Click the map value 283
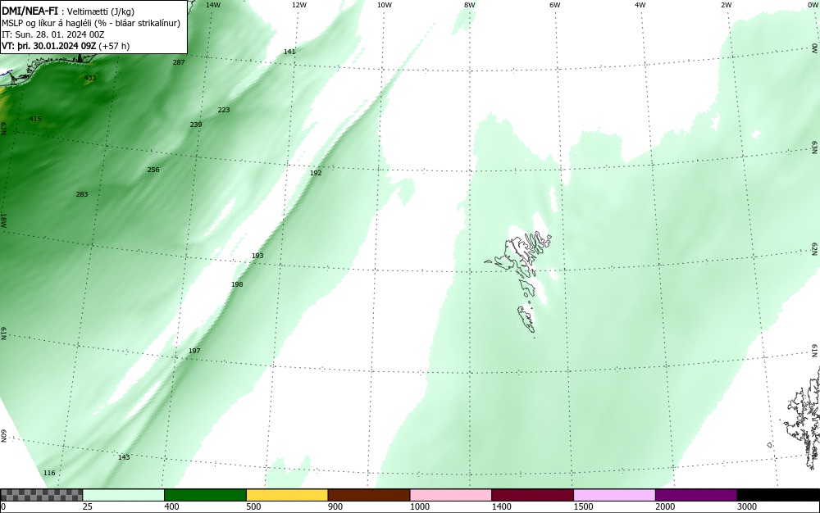 81,194
